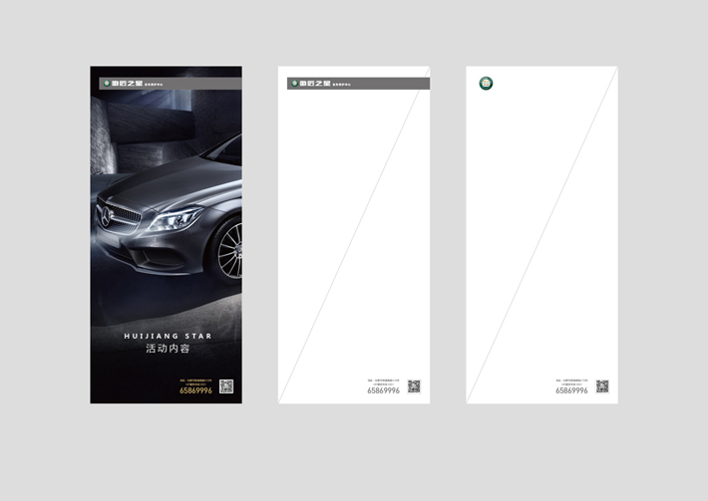Screen dimensions: 708x501
Task: Select the right white banner template
Action: (541, 234)
